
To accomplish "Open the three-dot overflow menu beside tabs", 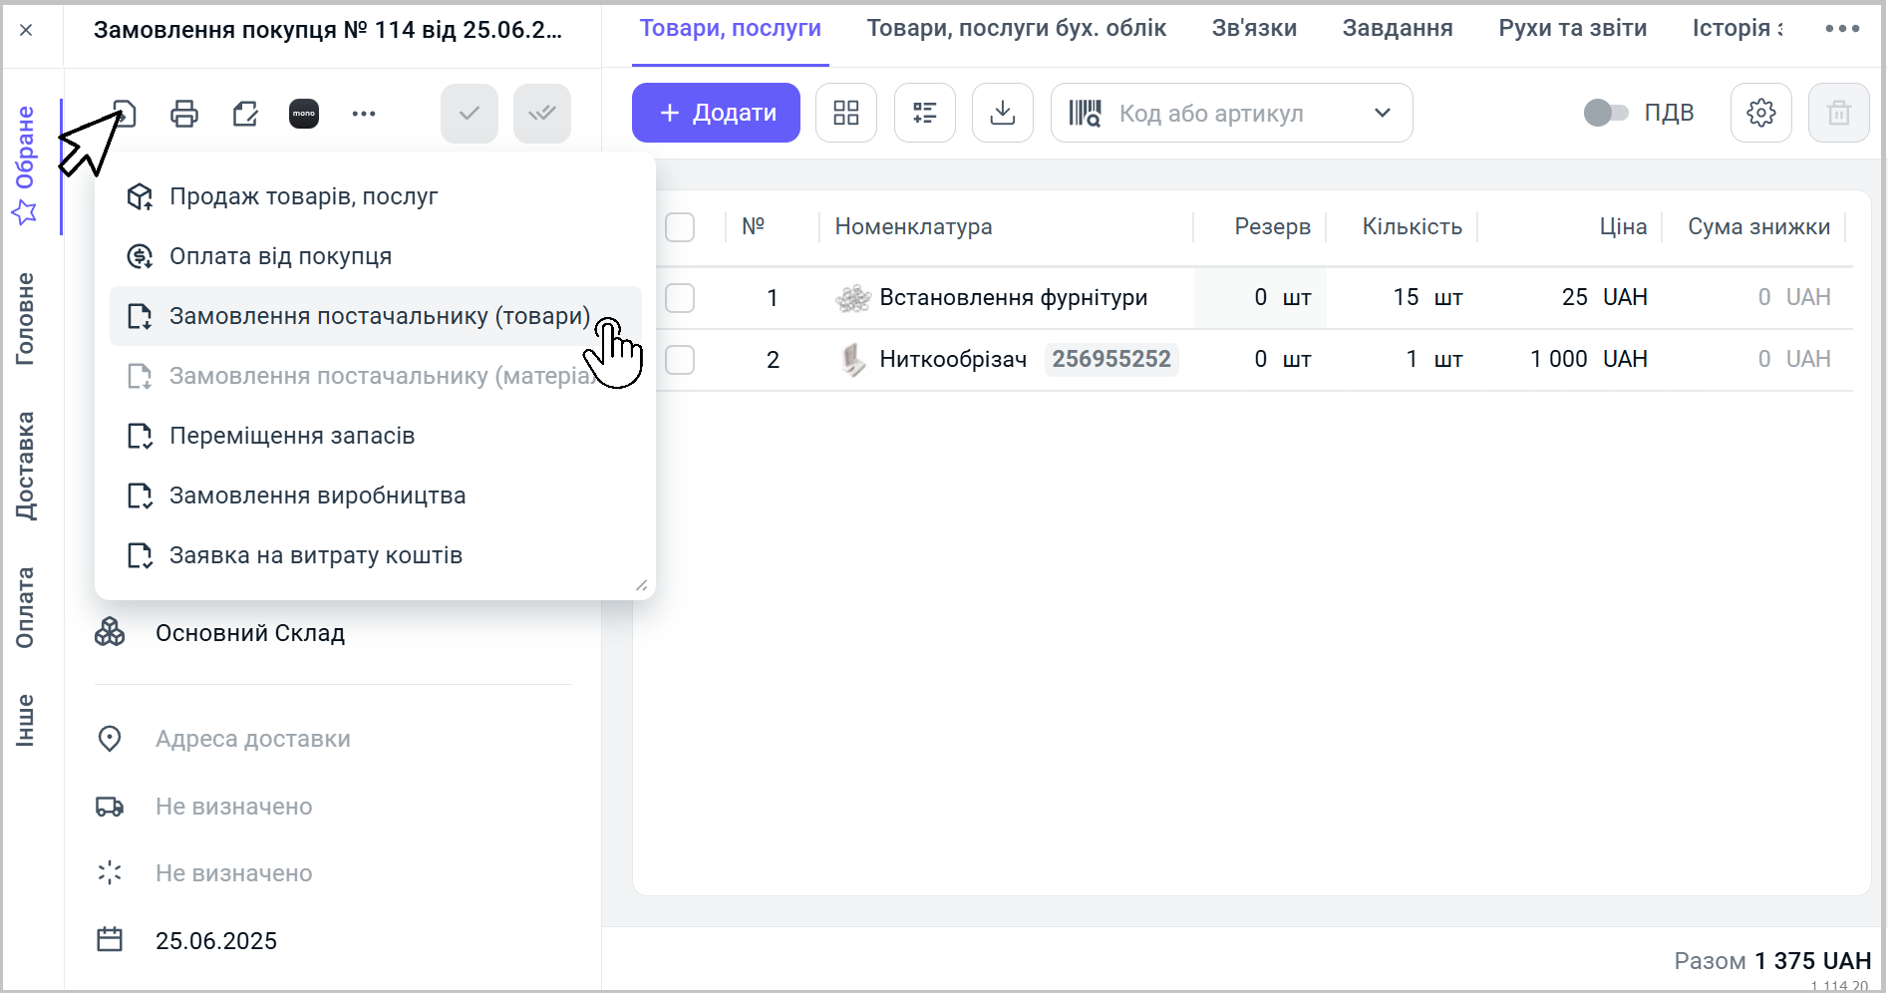I will [x=1841, y=29].
